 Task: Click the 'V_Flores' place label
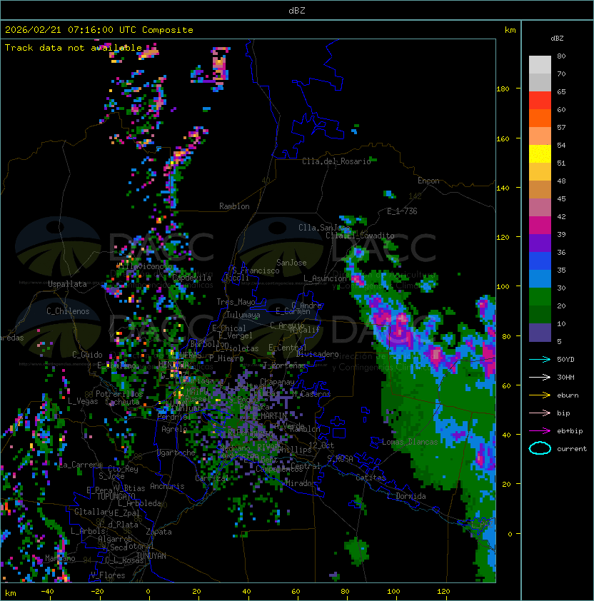(x=108, y=575)
